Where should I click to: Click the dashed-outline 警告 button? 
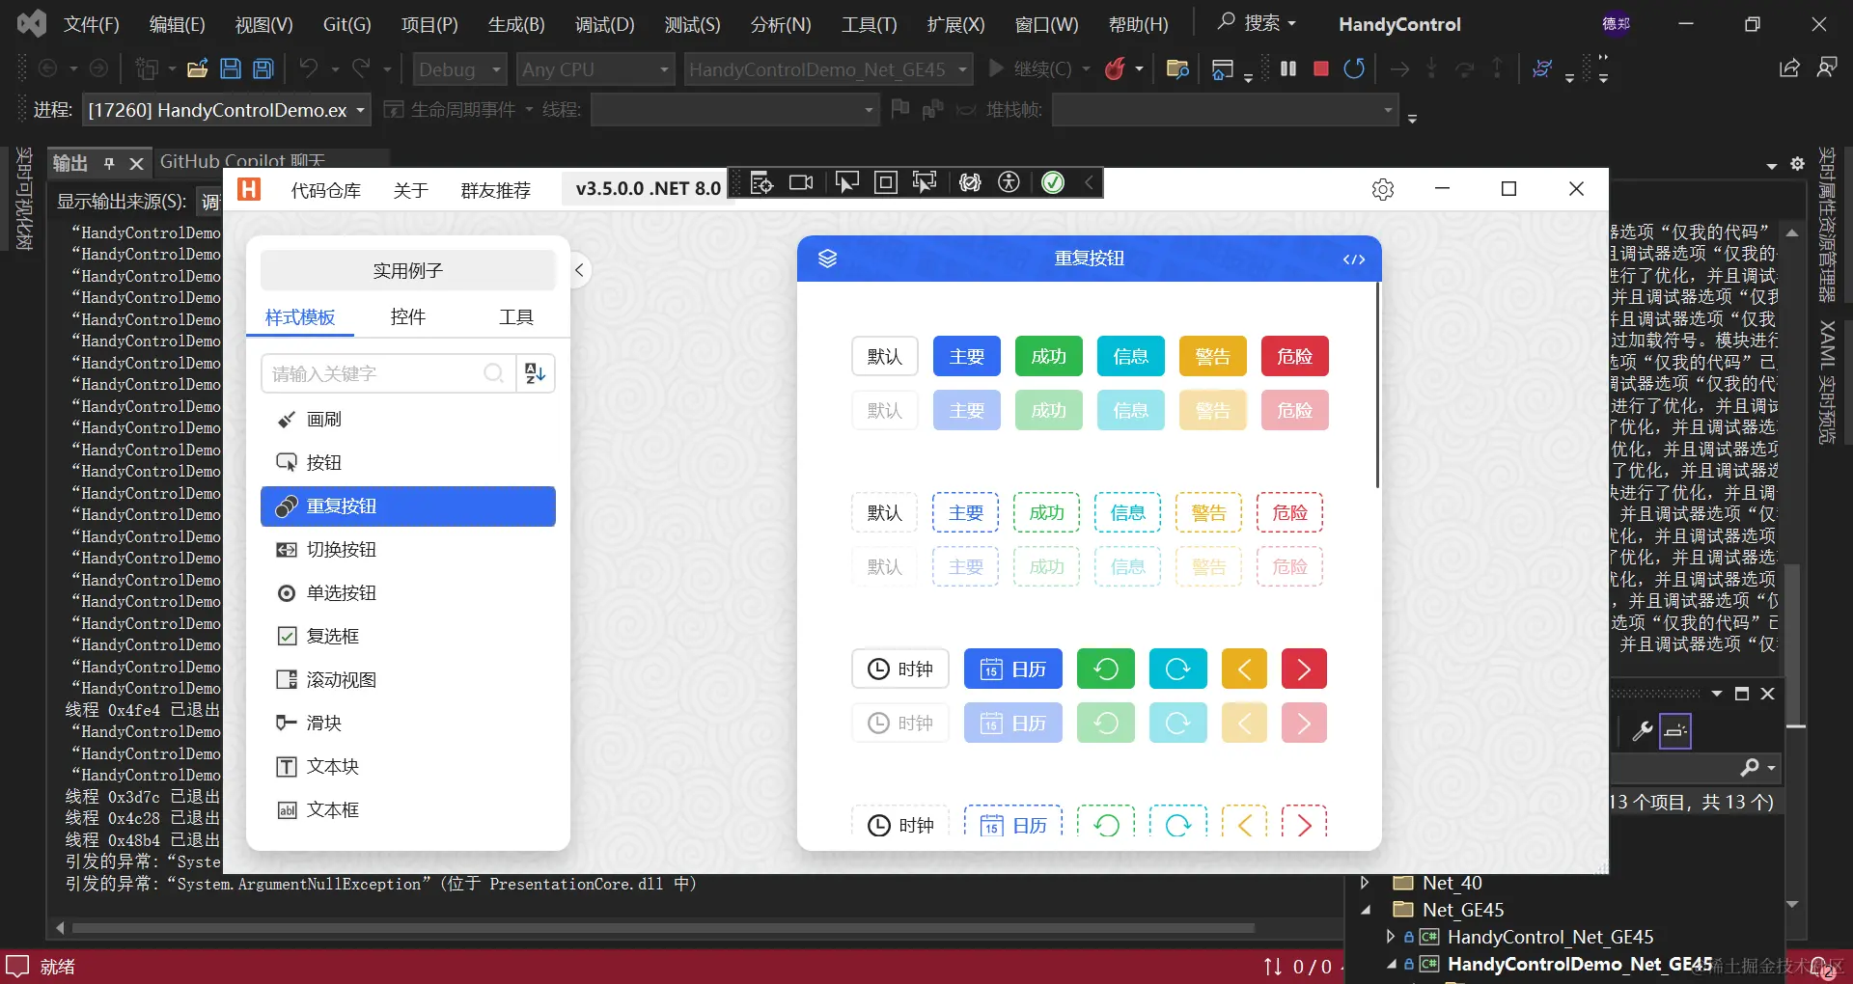click(x=1209, y=512)
